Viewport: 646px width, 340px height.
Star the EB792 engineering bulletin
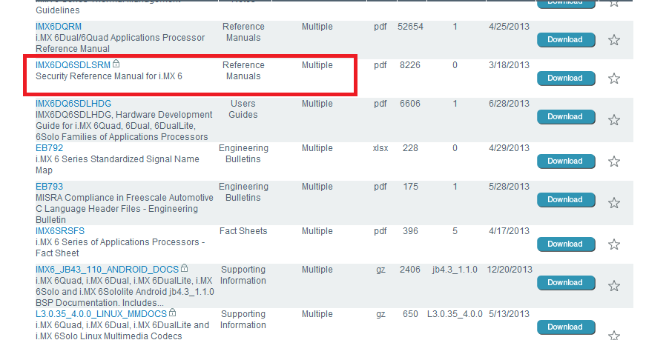click(x=614, y=161)
